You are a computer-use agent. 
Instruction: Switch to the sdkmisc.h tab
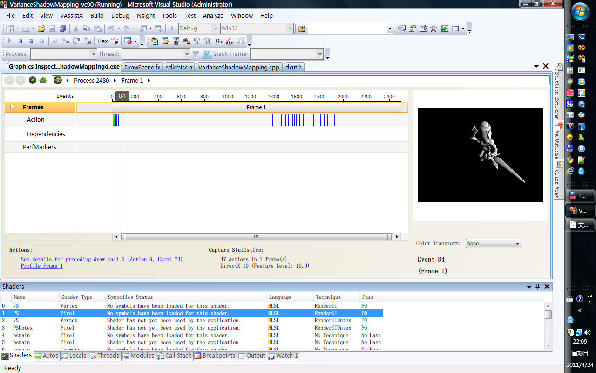(x=179, y=67)
